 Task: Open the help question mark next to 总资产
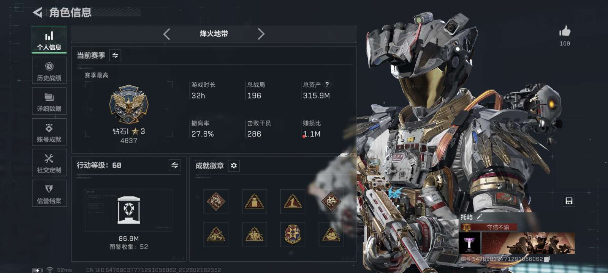(327, 85)
